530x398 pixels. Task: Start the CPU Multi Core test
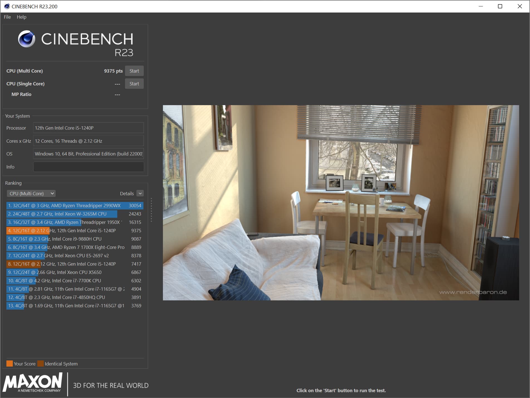click(134, 71)
